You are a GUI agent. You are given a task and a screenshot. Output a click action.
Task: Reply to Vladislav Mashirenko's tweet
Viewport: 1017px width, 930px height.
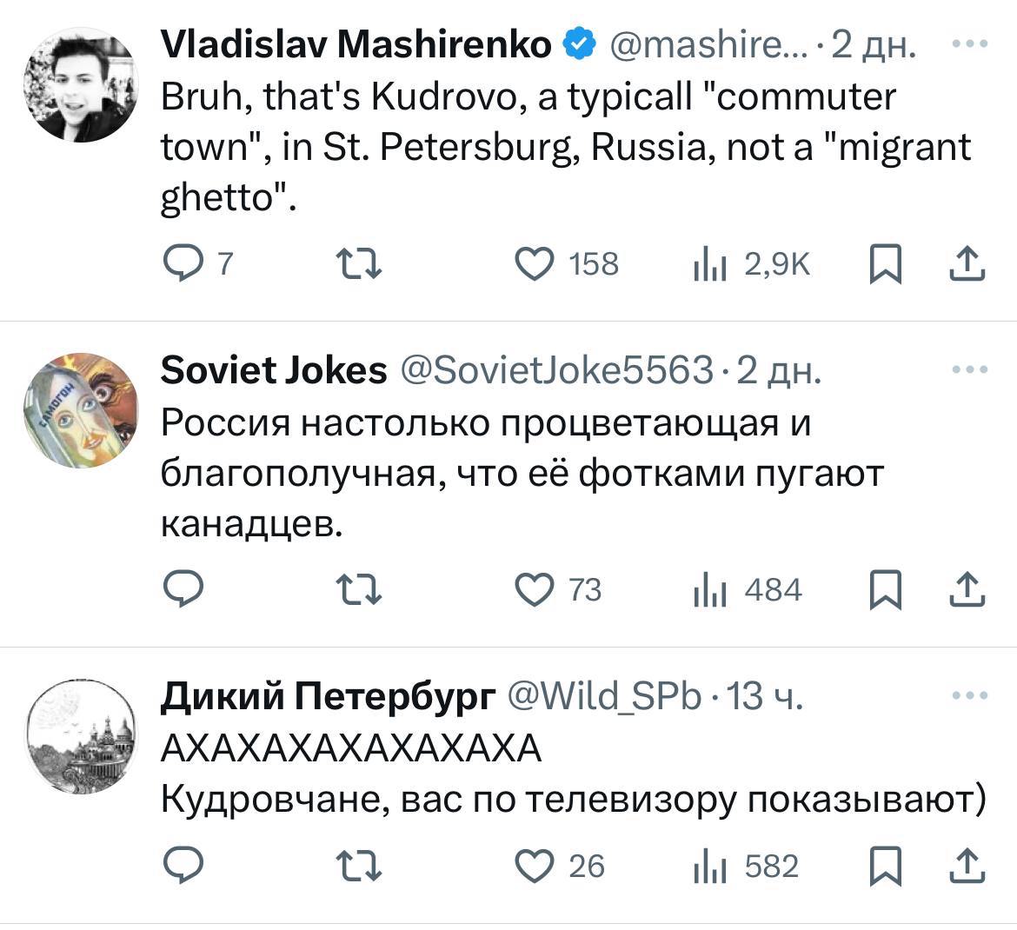pyautogui.click(x=181, y=264)
